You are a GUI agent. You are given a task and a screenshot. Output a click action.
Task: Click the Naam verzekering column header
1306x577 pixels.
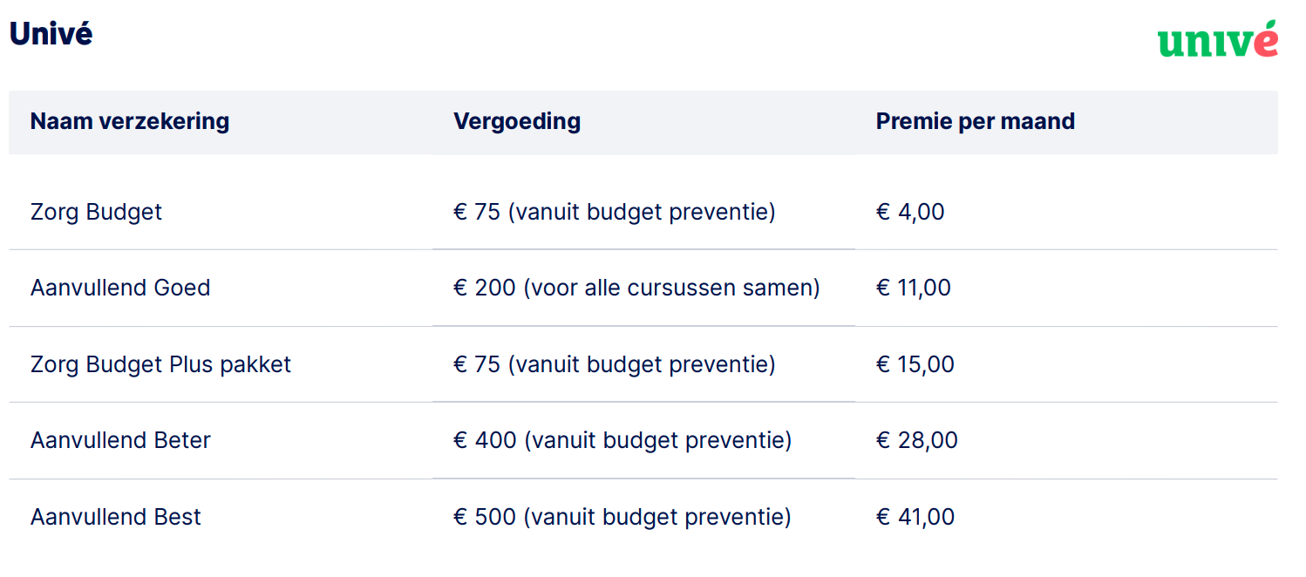tap(130, 121)
